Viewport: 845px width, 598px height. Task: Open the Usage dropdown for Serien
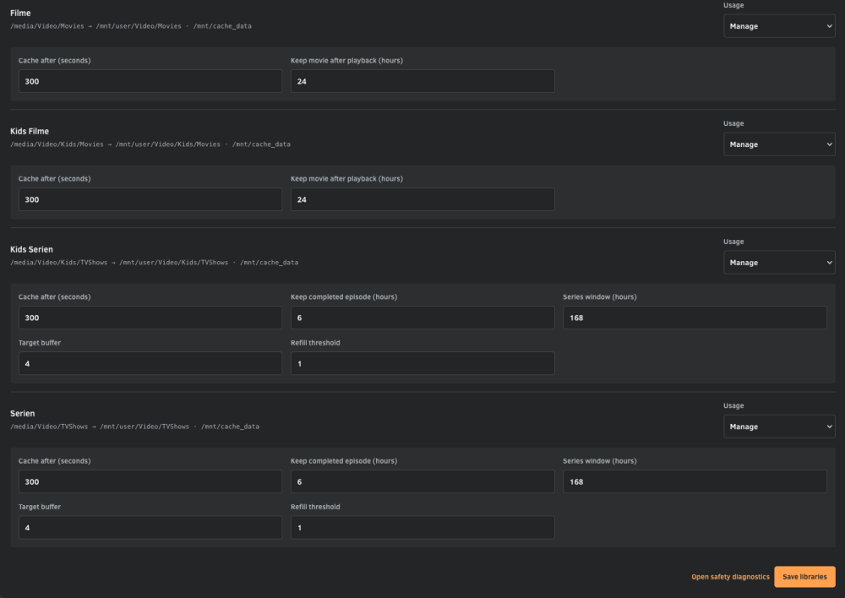[x=779, y=427]
